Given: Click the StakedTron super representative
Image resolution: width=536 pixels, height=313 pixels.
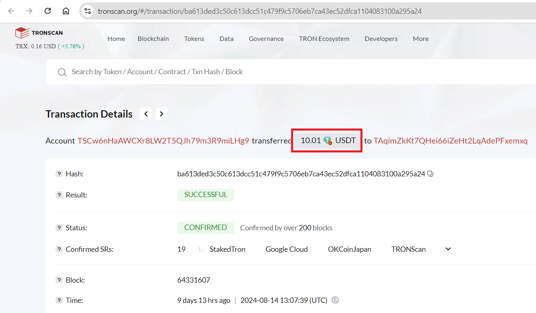Looking at the screenshot, I should tap(227, 249).
